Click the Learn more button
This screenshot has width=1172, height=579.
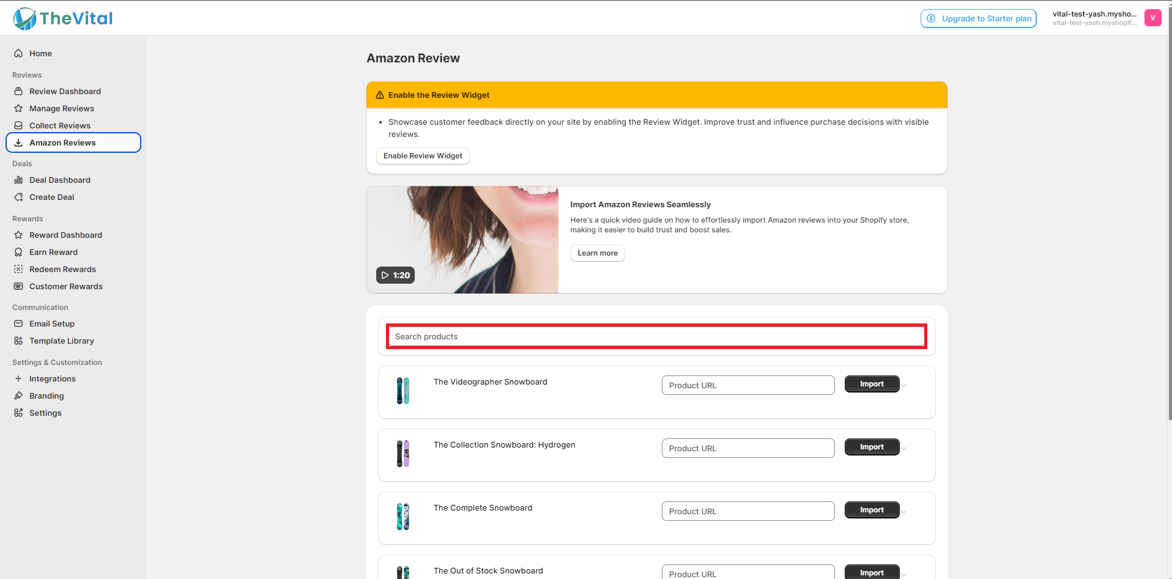[598, 253]
